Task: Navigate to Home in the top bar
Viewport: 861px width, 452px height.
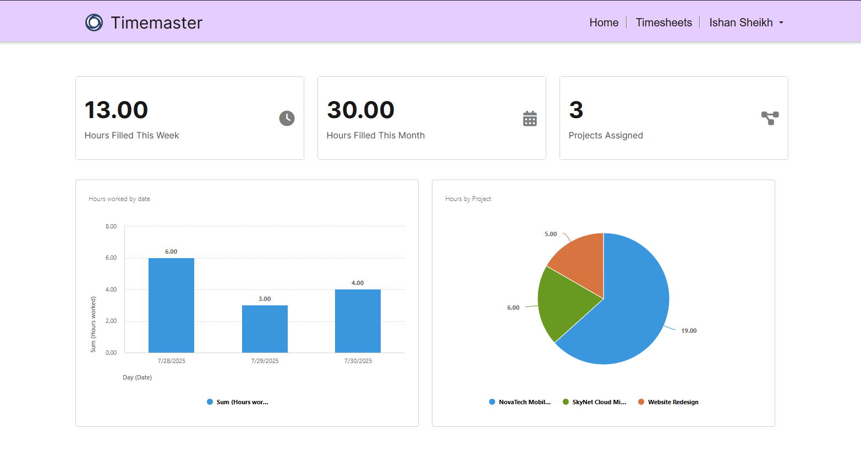Action: pos(604,23)
